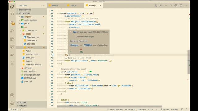
Task: Open the Extensions view
Action: pyautogui.click(x=12, y=39)
